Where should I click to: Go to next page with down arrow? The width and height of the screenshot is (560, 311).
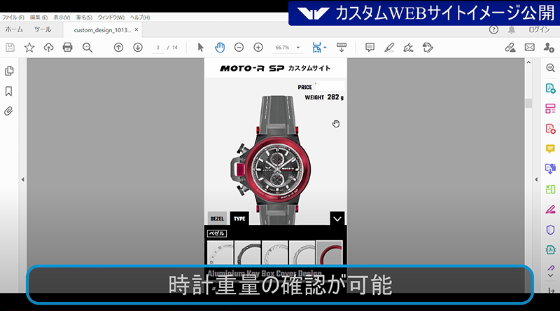click(x=137, y=47)
